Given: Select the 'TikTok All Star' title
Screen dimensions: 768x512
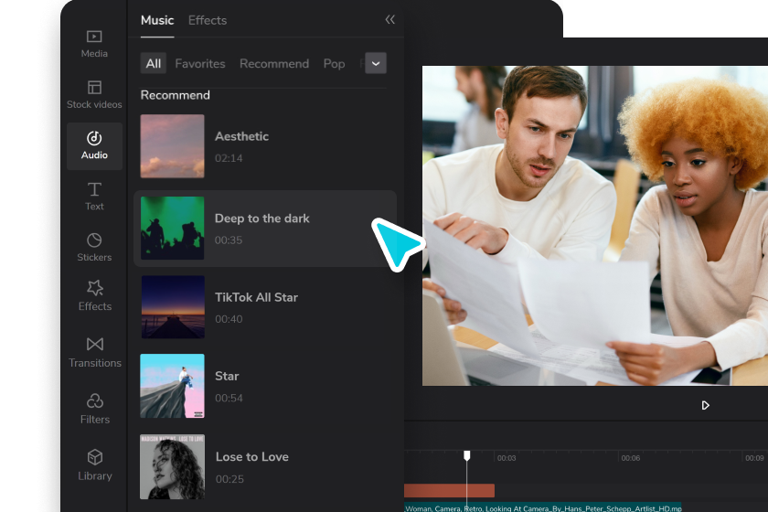Looking at the screenshot, I should click(256, 297).
